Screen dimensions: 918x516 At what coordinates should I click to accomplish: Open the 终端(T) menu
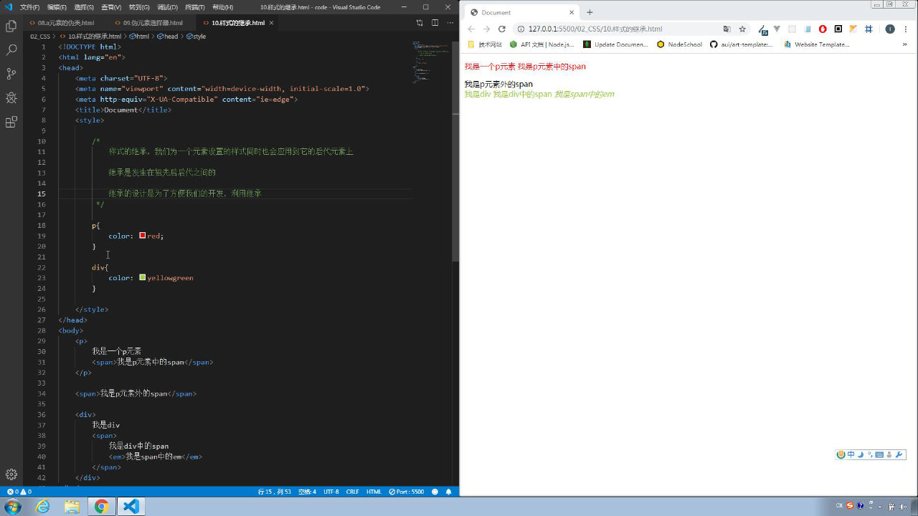(x=195, y=7)
